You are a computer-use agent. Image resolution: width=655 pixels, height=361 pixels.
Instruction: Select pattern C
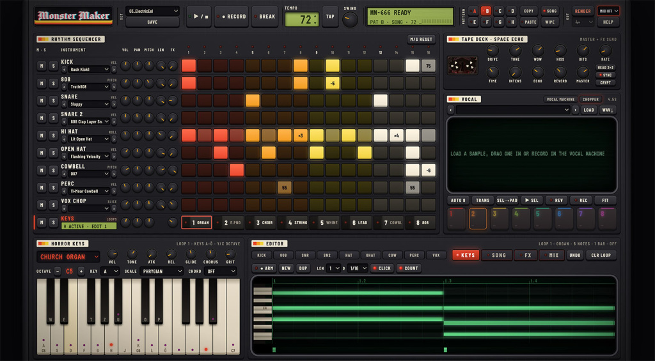(498, 12)
